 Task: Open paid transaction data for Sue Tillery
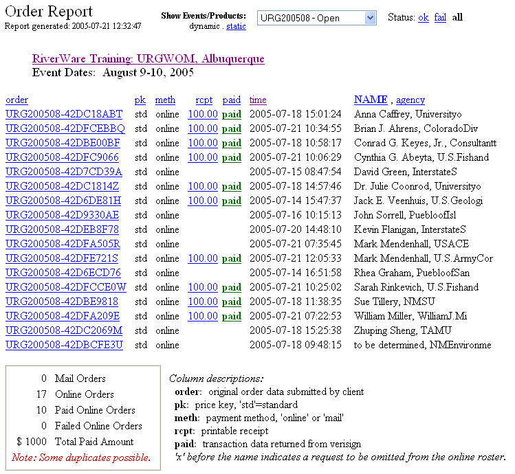pos(232,302)
